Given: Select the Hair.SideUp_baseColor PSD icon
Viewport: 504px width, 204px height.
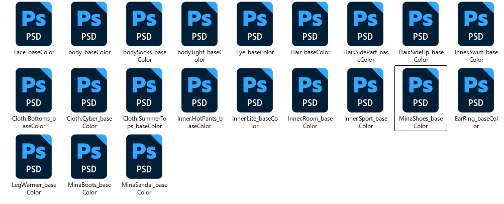Looking at the screenshot, I should (x=421, y=24).
